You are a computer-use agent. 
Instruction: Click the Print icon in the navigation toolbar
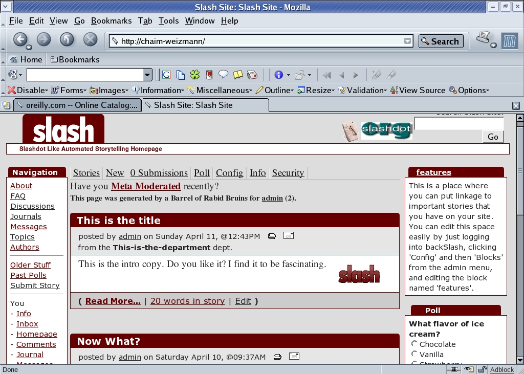[x=483, y=37]
